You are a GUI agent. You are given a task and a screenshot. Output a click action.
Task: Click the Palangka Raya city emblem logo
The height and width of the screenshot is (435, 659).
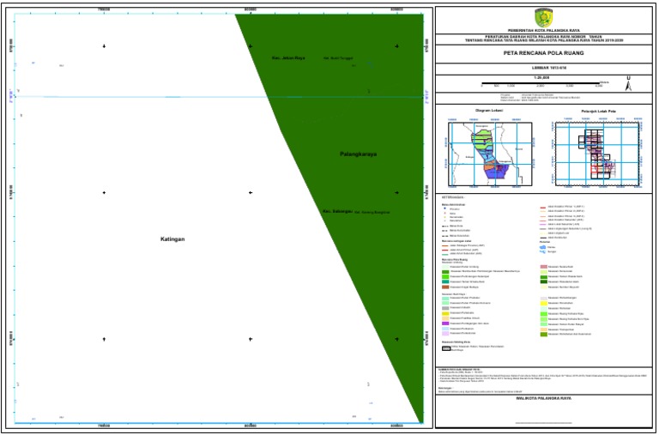point(545,17)
